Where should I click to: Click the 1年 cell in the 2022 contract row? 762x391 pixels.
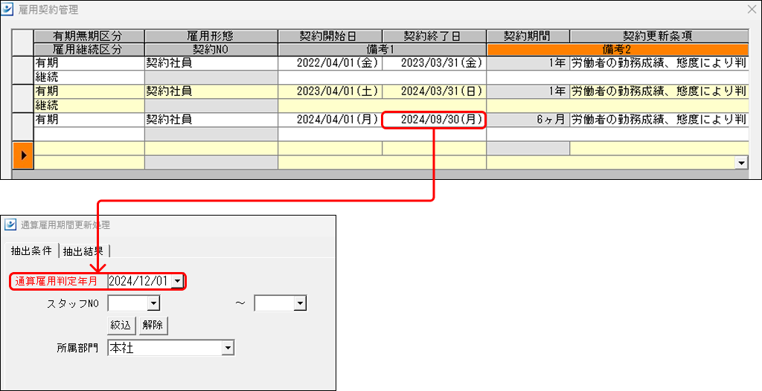pyautogui.click(x=528, y=63)
